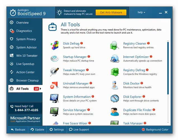179x140 pixels.
Task: Switch to System Privacy
Action: click(25, 39)
